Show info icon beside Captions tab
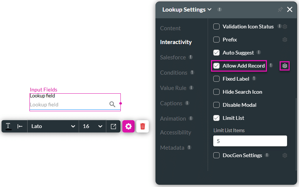This screenshot has width=299, height=187. click(x=187, y=103)
